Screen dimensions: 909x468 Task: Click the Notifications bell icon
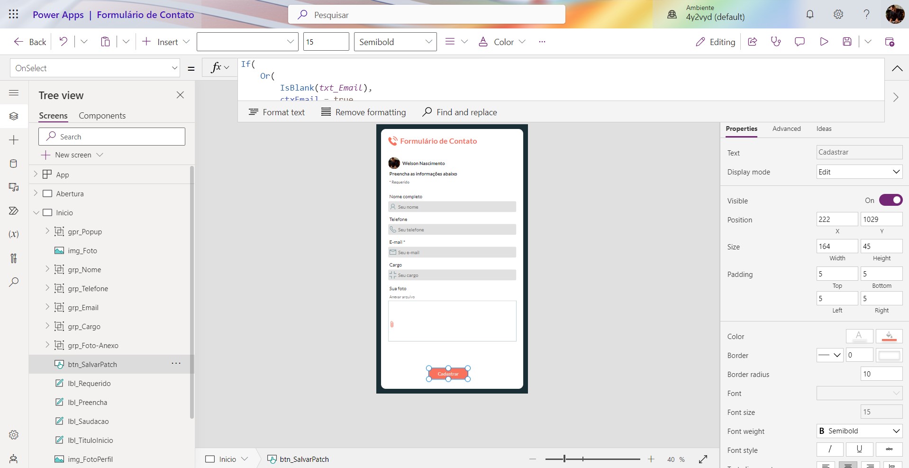[809, 14]
